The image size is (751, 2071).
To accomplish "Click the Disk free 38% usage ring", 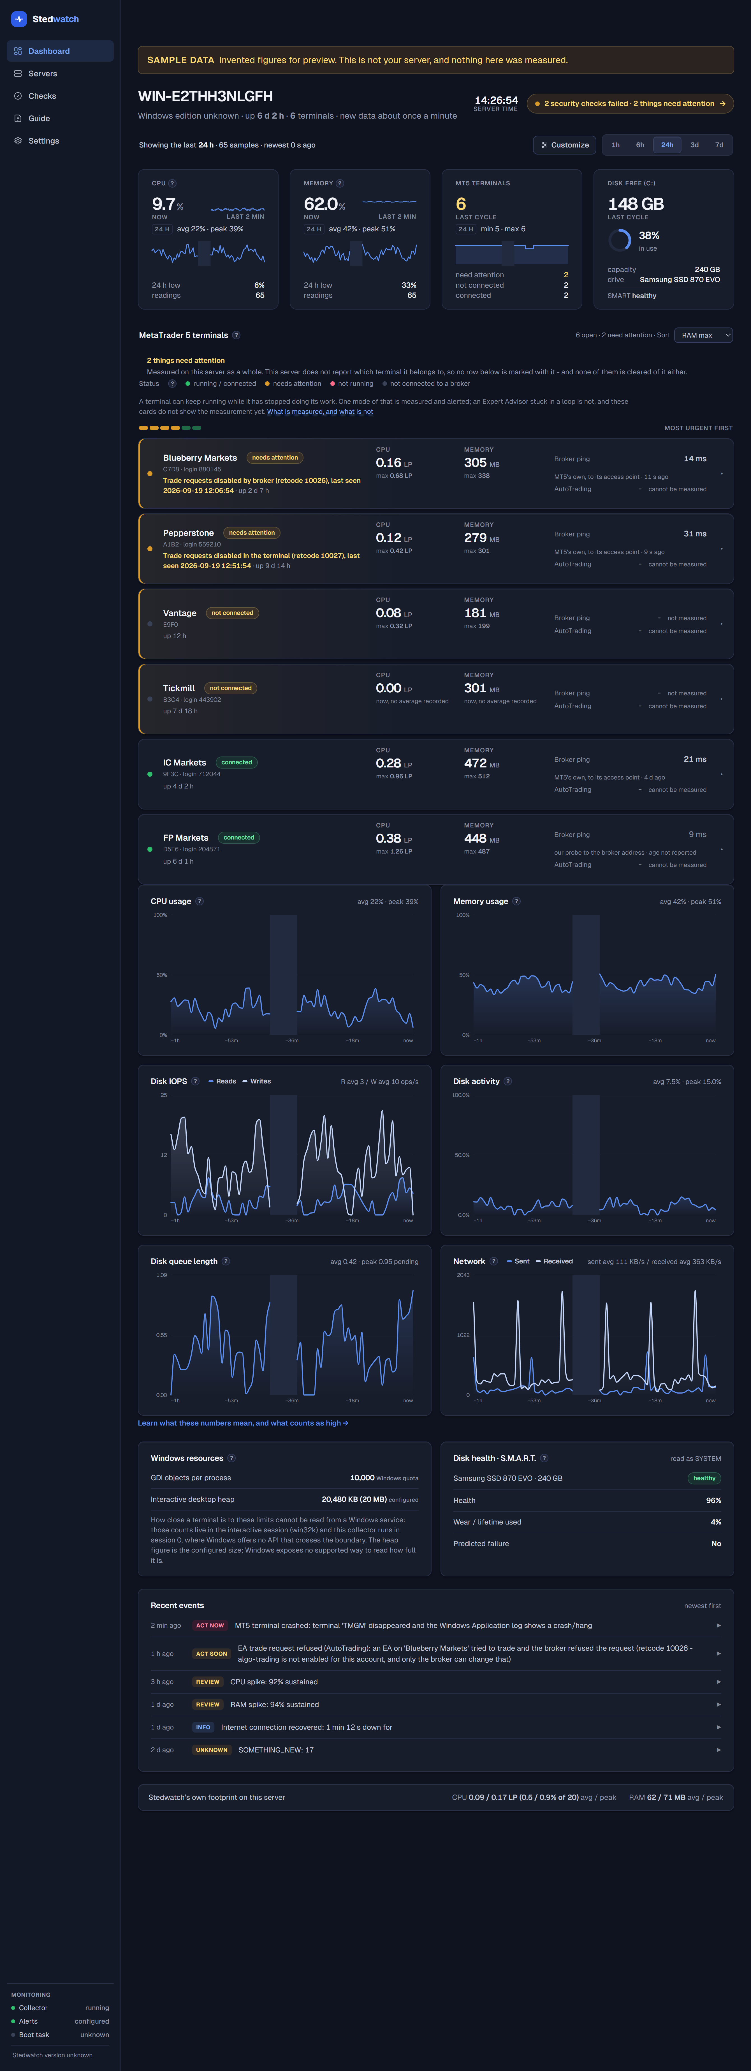I will (x=619, y=240).
